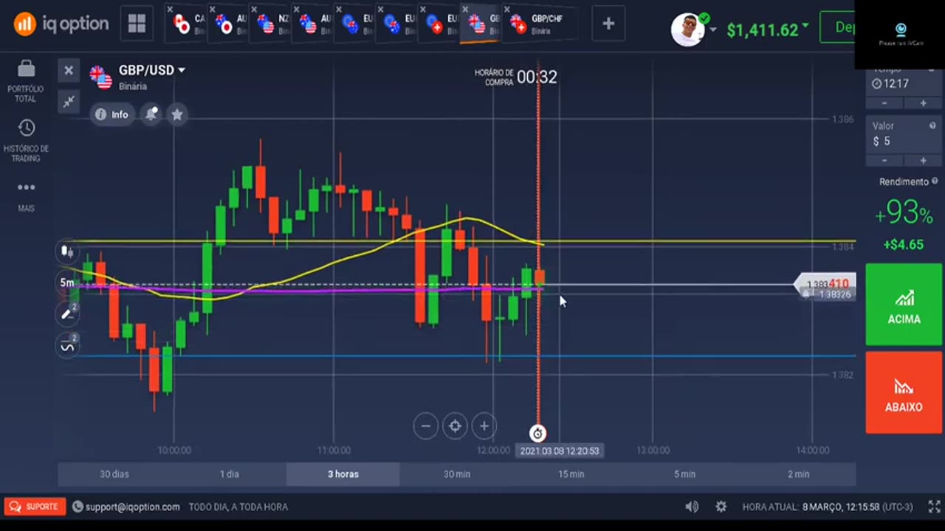Click the HORA ATUAL clock text
The width and height of the screenshot is (945, 531).
(x=827, y=507)
